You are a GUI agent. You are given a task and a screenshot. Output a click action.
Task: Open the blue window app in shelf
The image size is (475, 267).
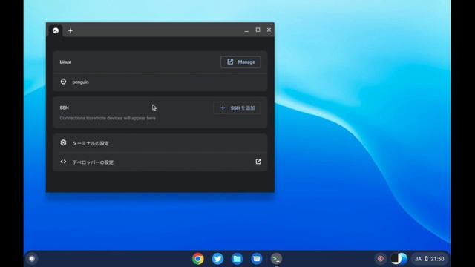click(256, 259)
